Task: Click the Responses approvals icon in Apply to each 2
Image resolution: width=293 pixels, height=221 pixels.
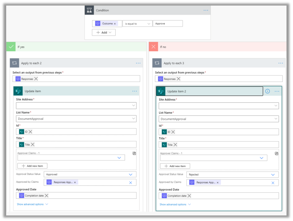Action: pos(18,79)
